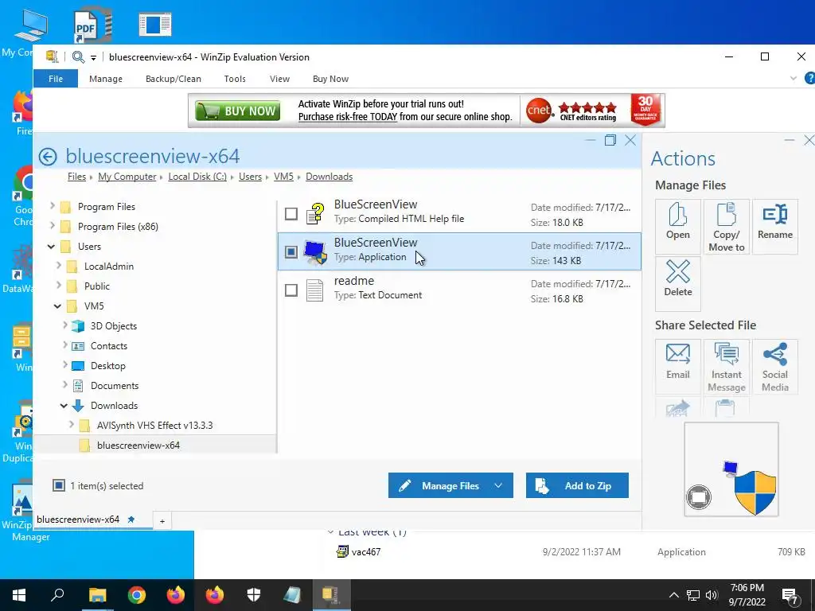Screen dimensions: 815x611
Task: Open the Backup/Clean ribbon tab
Action: 173,79
